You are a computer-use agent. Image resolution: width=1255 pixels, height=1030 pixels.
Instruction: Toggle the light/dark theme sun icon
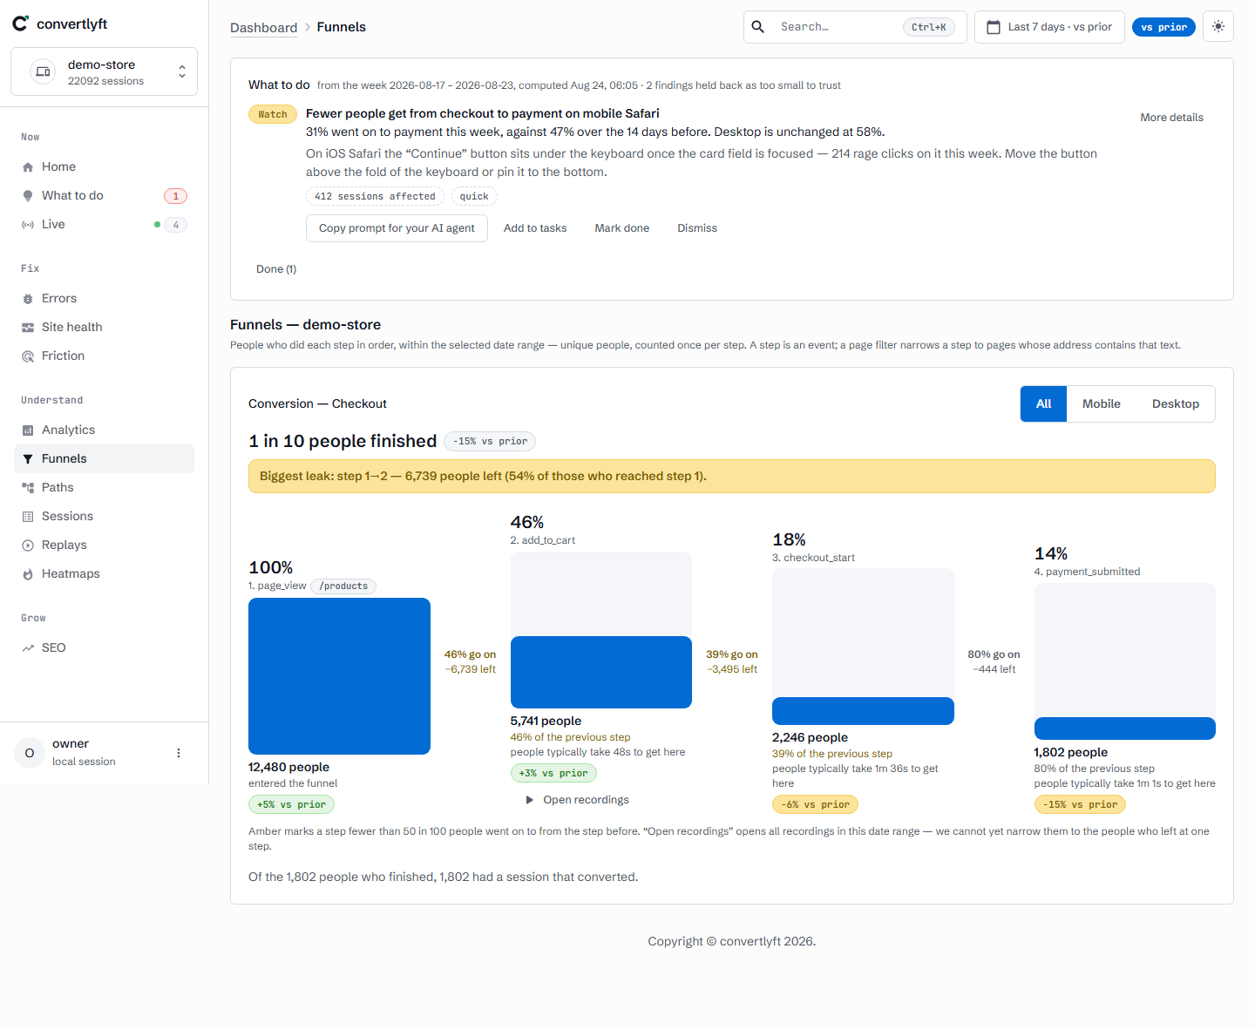[x=1218, y=26]
